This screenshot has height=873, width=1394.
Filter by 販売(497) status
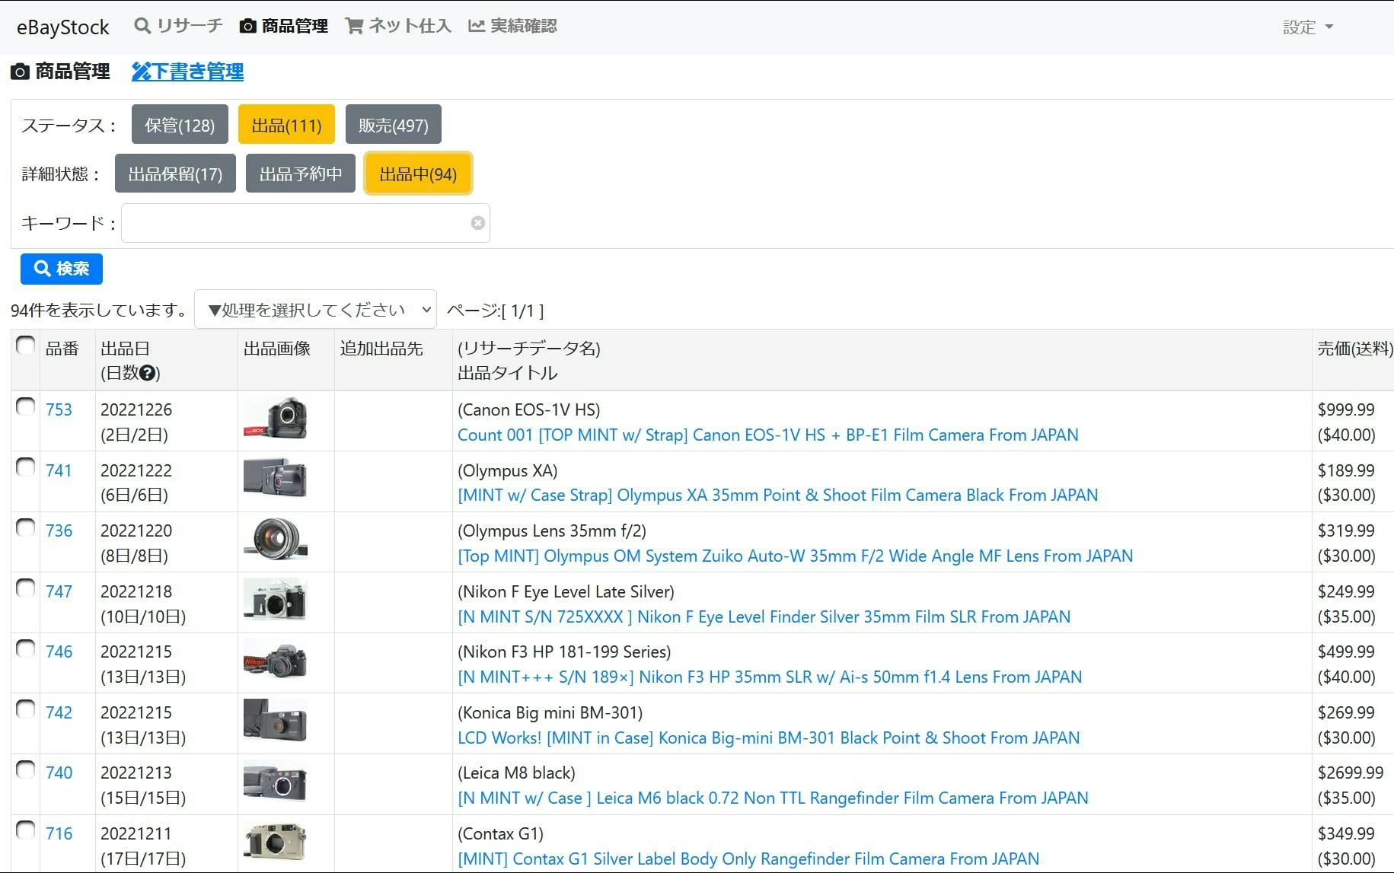(394, 124)
